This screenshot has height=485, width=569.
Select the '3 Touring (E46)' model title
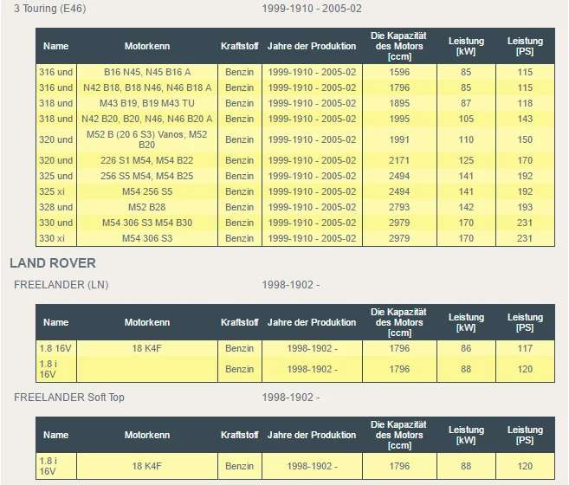[50, 9]
